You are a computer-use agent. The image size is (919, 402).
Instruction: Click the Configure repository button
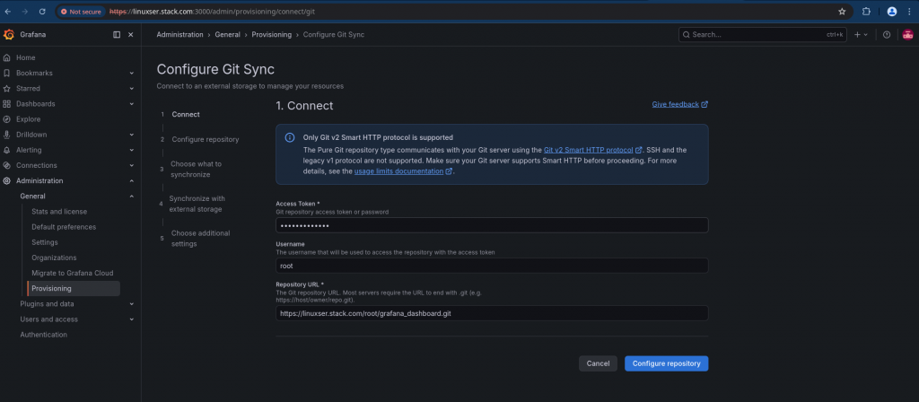667,363
